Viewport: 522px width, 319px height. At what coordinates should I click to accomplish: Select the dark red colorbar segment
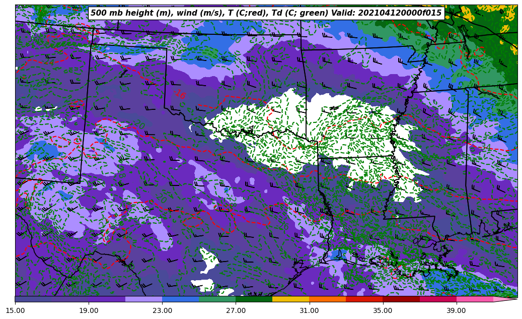click(401, 299)
